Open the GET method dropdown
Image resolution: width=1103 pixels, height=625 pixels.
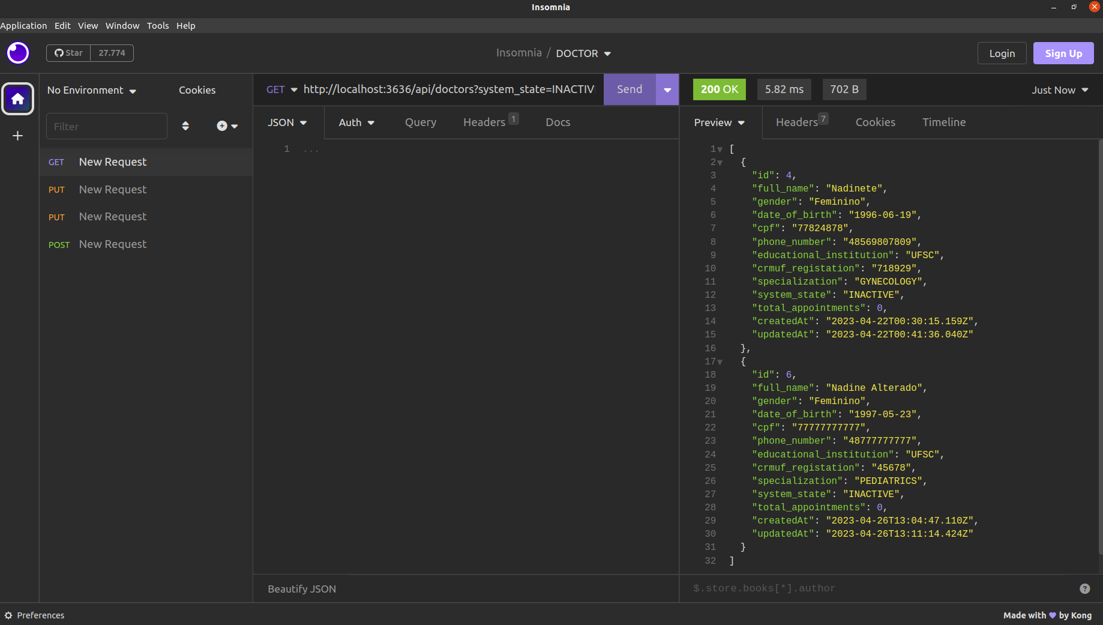coord(281,89)
